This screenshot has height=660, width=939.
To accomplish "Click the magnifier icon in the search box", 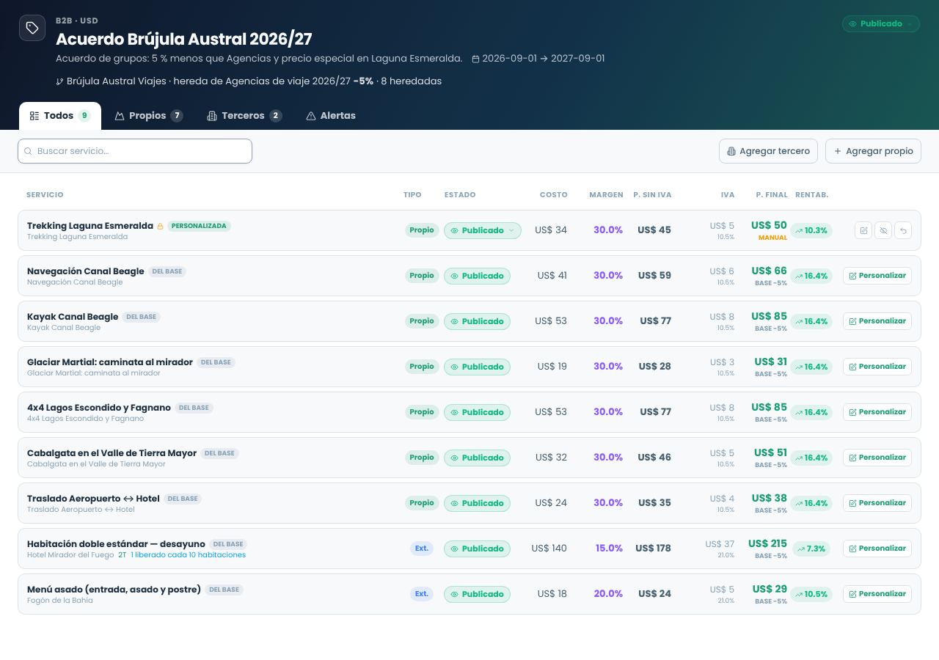I will [29, 151].
